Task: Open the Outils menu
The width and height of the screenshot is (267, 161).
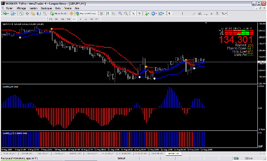Action: (58, 8)
